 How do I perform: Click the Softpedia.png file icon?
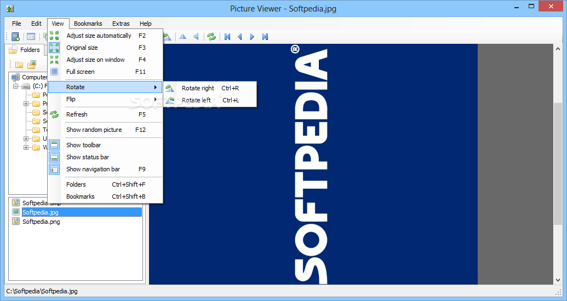tap(15, 222)
